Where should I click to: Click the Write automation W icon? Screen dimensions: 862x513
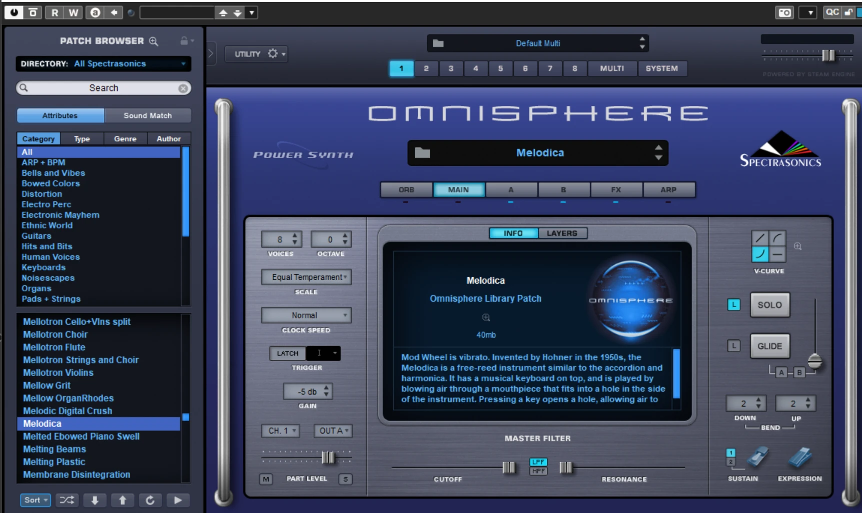73,12
